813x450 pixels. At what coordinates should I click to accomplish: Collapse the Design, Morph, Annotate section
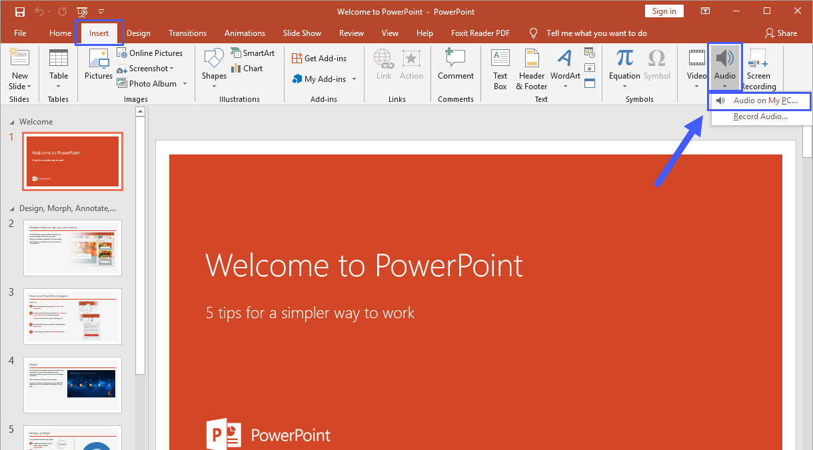click(12, 208)
